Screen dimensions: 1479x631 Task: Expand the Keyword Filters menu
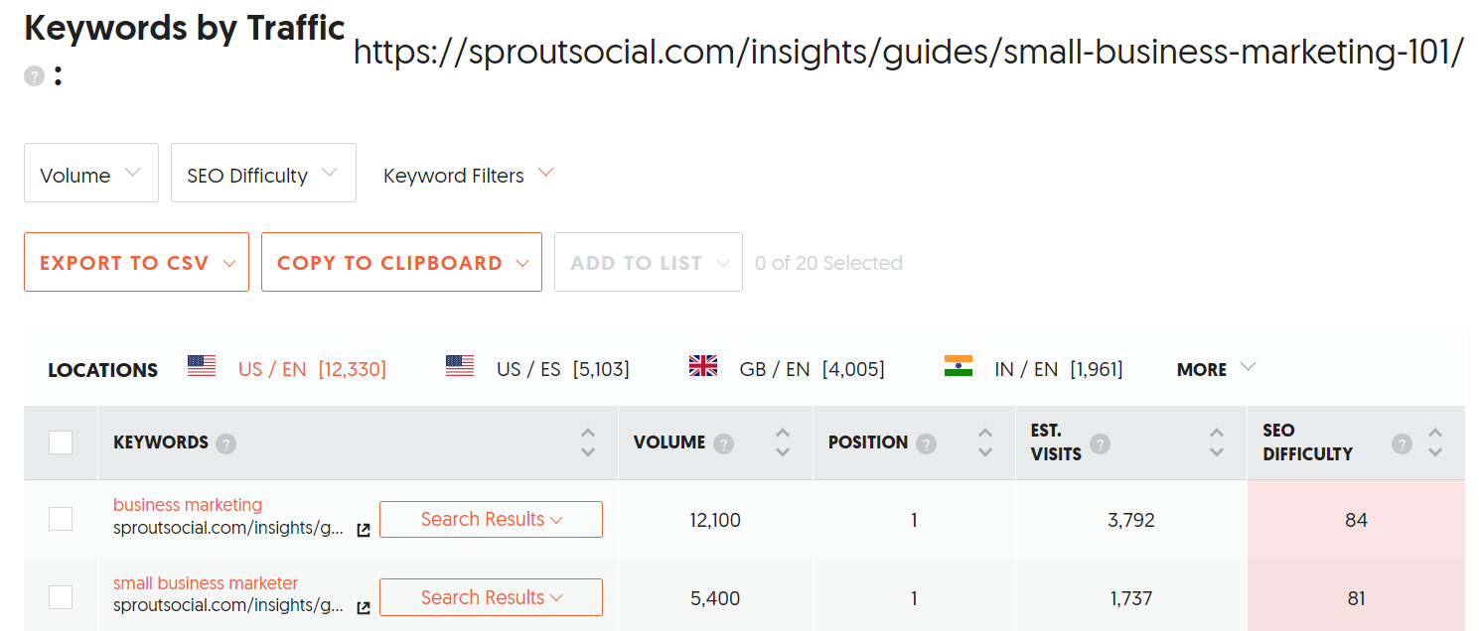[x=468, y=175]
